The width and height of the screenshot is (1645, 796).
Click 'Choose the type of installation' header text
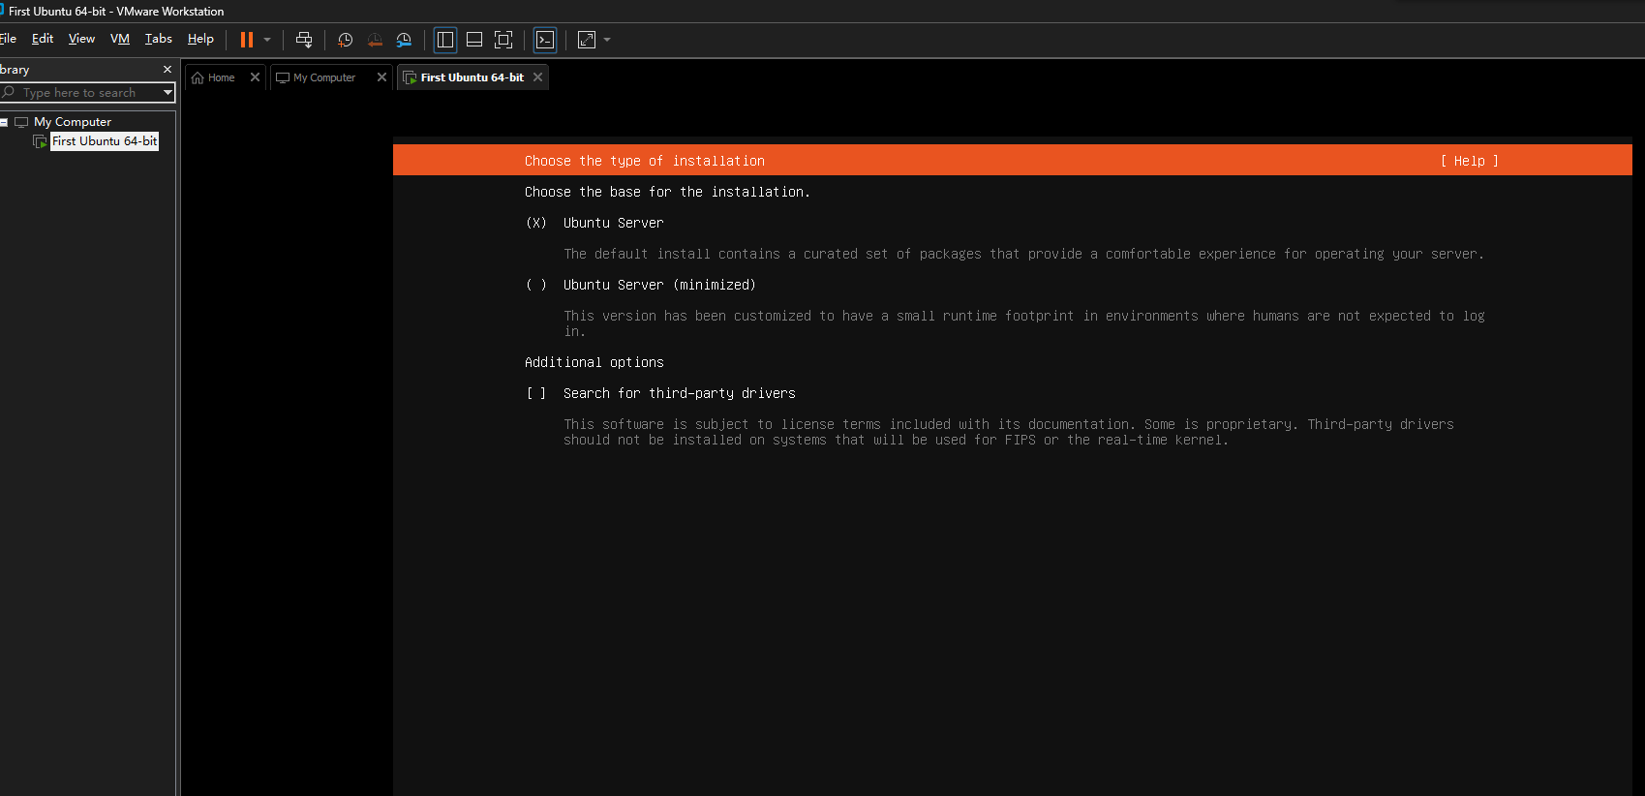point(645,161)
